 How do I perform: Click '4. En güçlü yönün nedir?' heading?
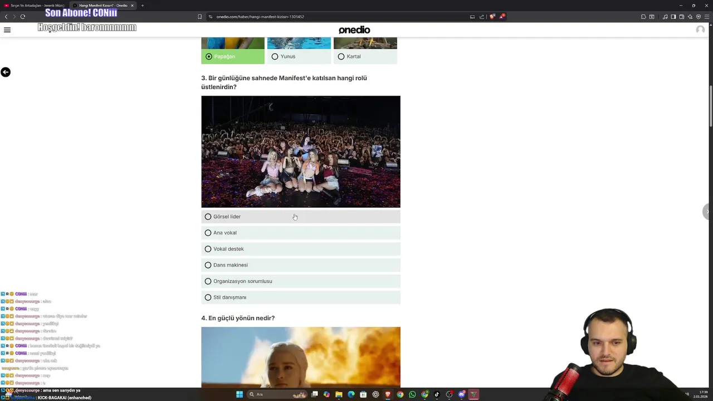(x=238, y=318)
